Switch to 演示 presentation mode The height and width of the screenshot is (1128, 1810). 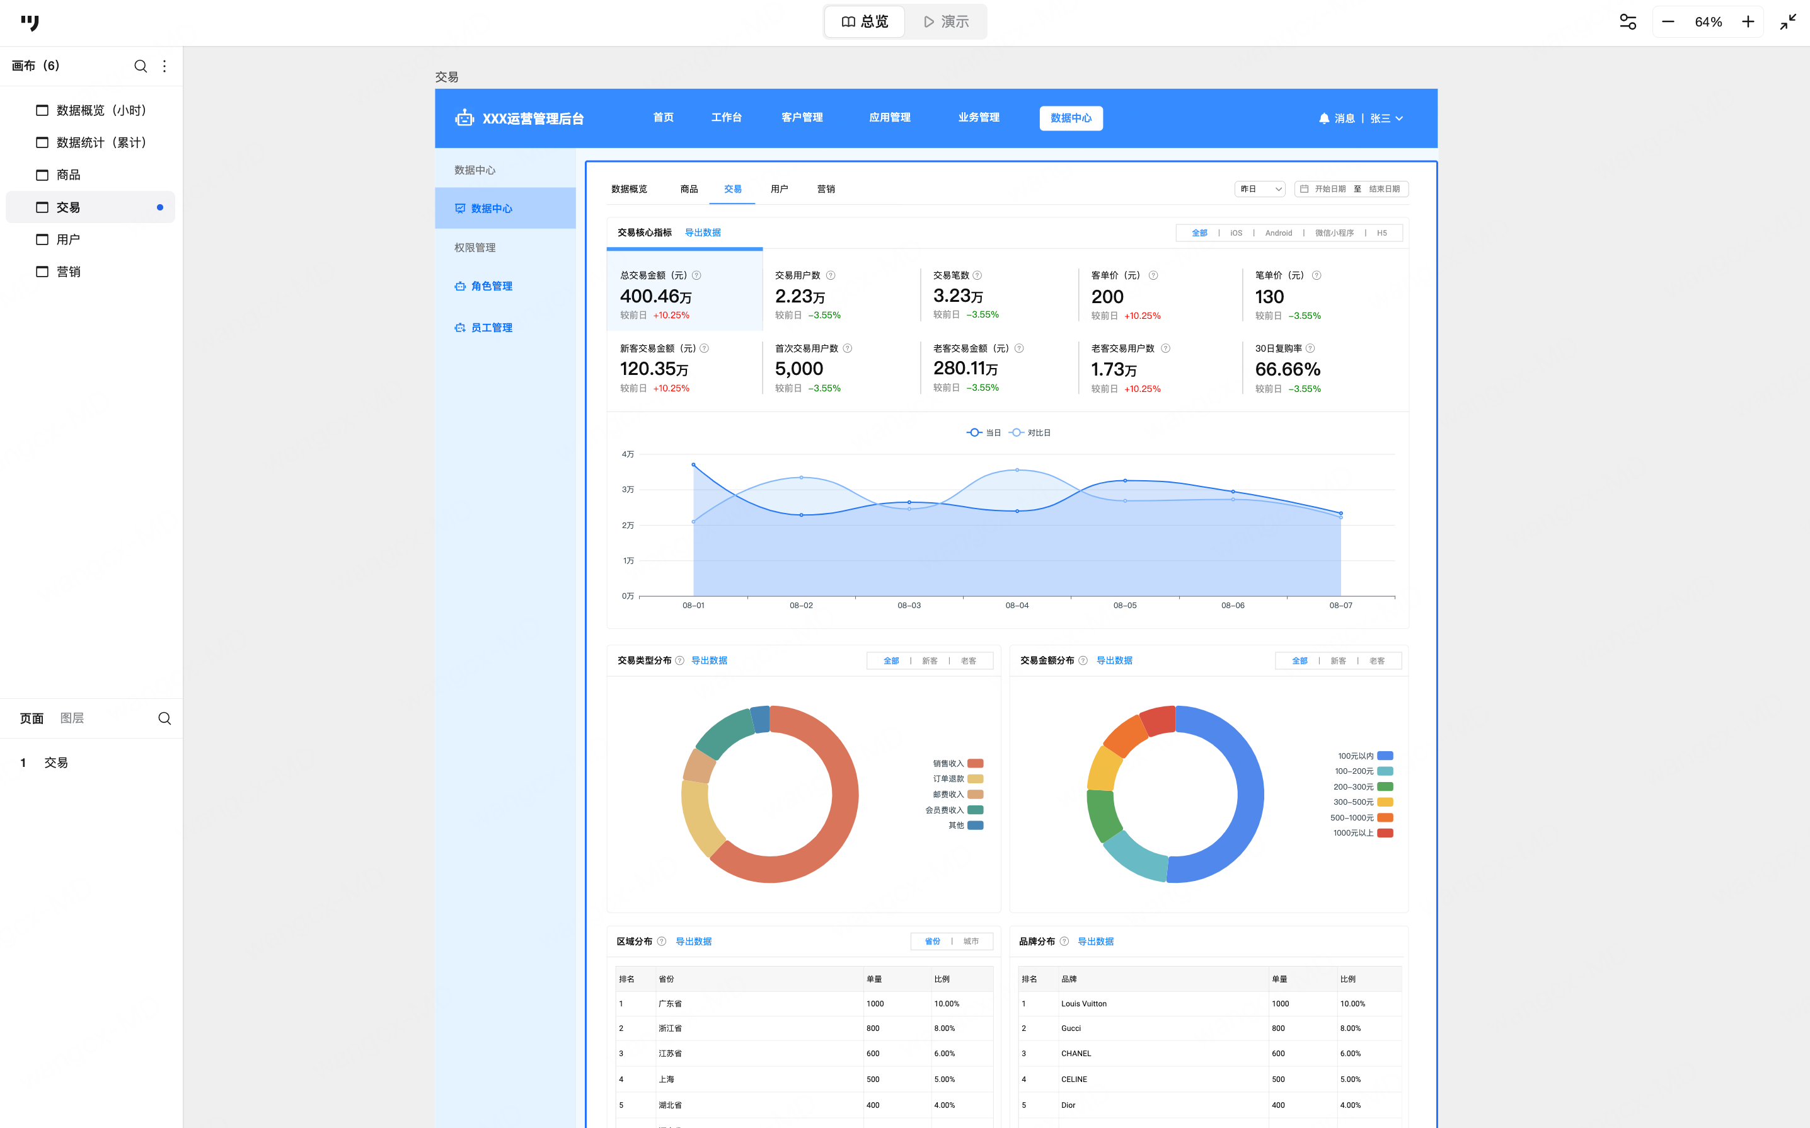point(945,21)
